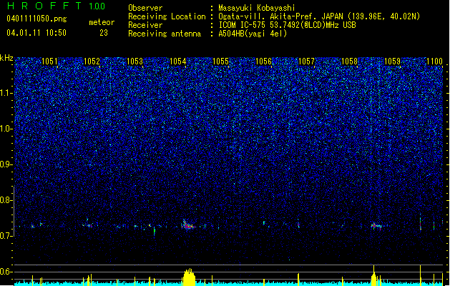Click the 1.1 frequency axis label
The width and height of the screenshot is (450, 286).
tap(5, 93)
